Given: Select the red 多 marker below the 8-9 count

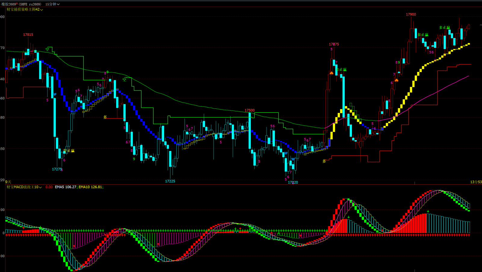Looking at the screenshot, I should (x=105, y=117).
